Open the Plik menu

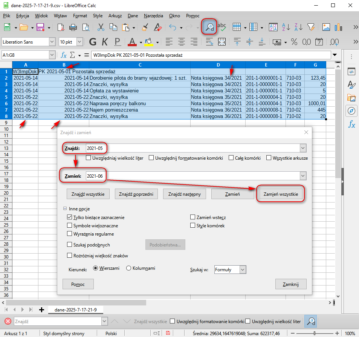6,16
